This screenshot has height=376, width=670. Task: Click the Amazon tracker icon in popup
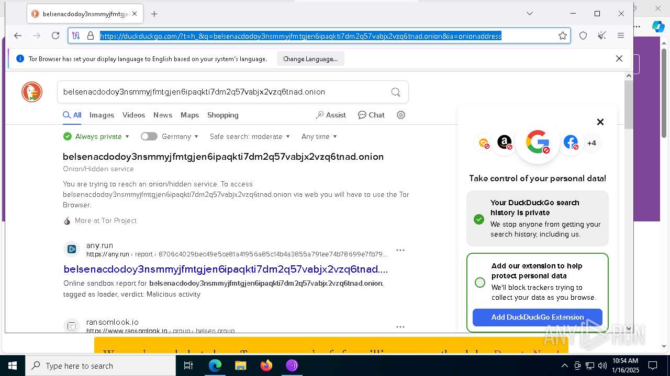(505, 142)
